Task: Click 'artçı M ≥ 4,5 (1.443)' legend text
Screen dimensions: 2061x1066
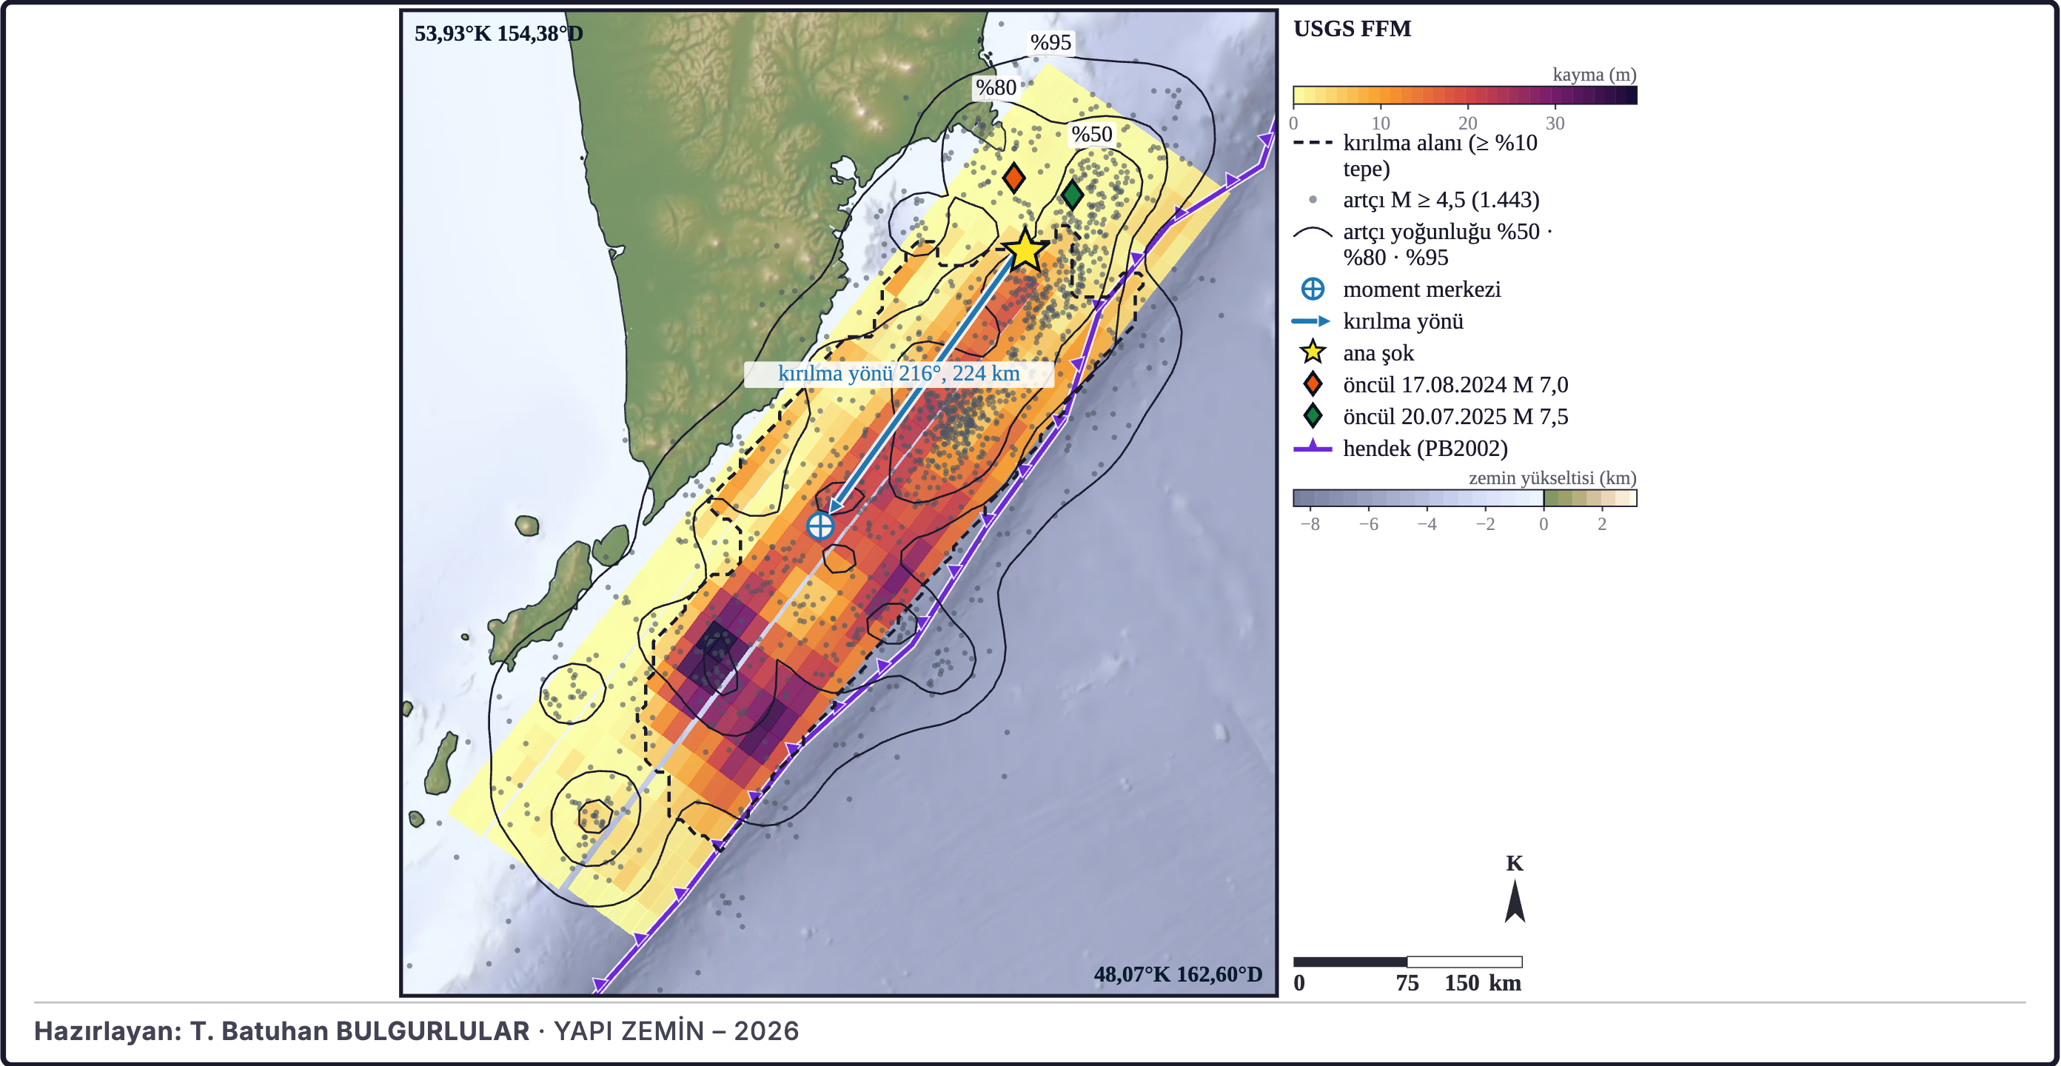Action: pos(1441,199)
